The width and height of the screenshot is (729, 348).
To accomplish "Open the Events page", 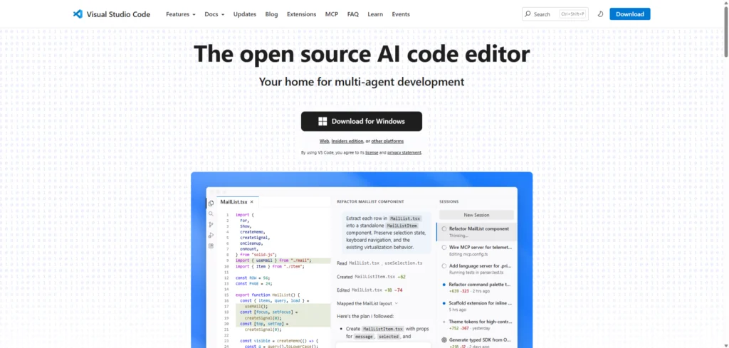I will tap(401, 14).
